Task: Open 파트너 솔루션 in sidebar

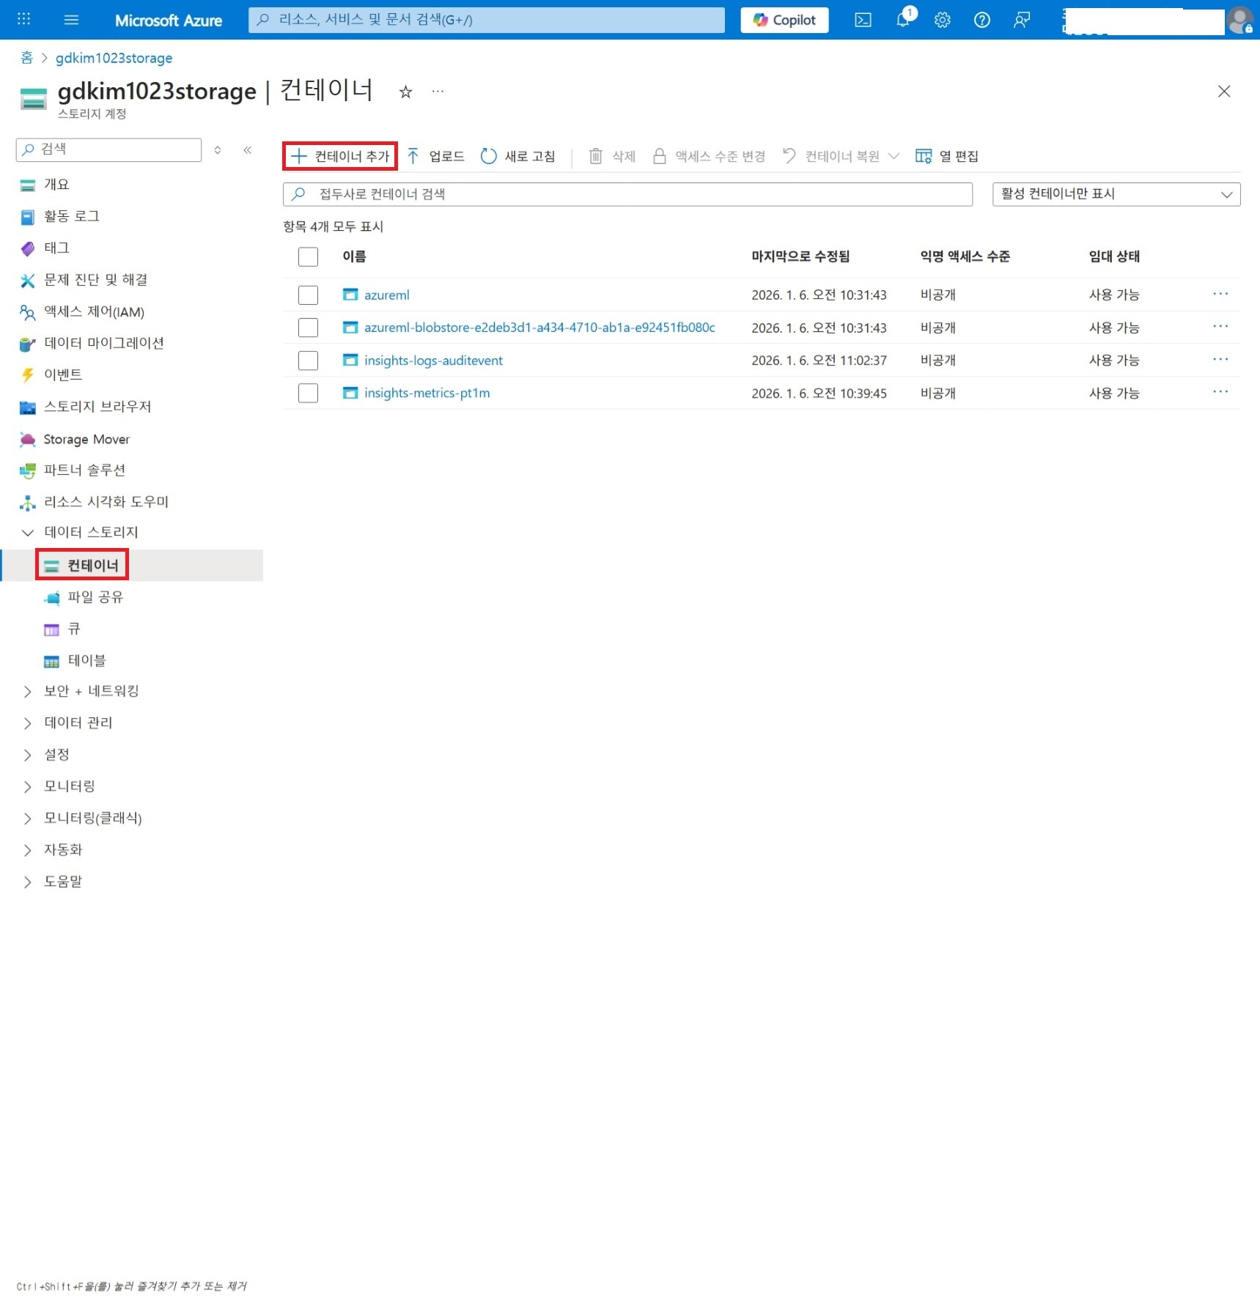Action: 84,470
